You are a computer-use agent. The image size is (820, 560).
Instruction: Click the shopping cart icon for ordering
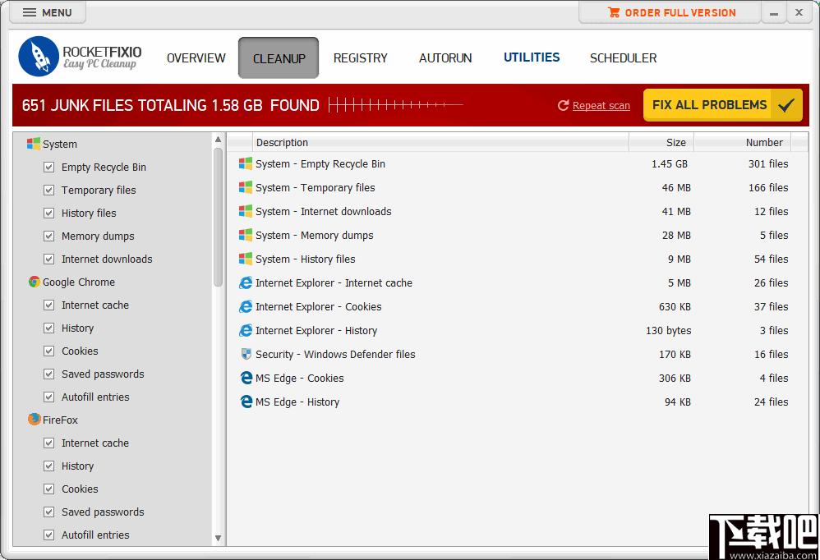pyautogui.click(x=614, y=12)
